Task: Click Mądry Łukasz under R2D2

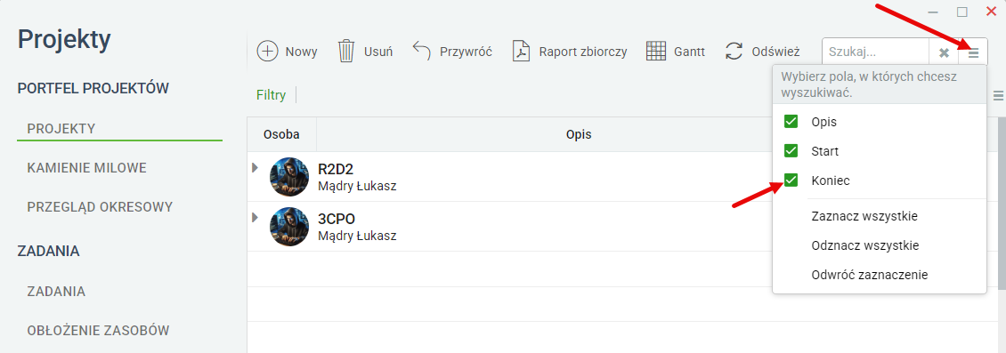Action: [357, 187]
